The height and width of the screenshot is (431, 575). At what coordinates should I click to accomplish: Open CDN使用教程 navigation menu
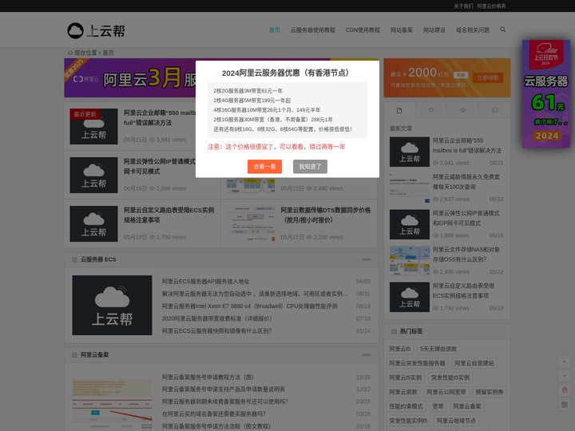(363, 30)
